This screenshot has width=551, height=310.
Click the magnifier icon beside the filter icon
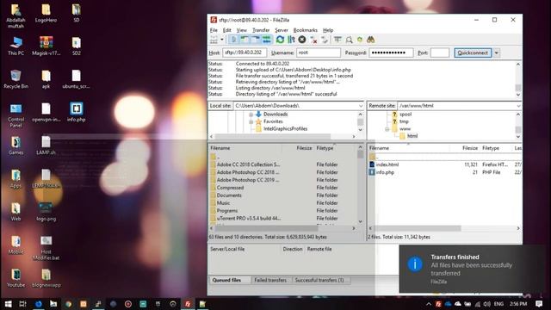(349, 40)
